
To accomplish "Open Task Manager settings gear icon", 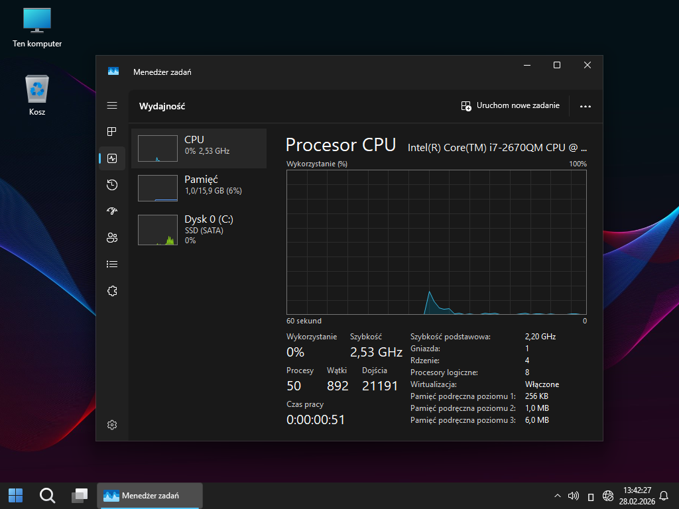I will pyautogui.click(x=112, y=425).
